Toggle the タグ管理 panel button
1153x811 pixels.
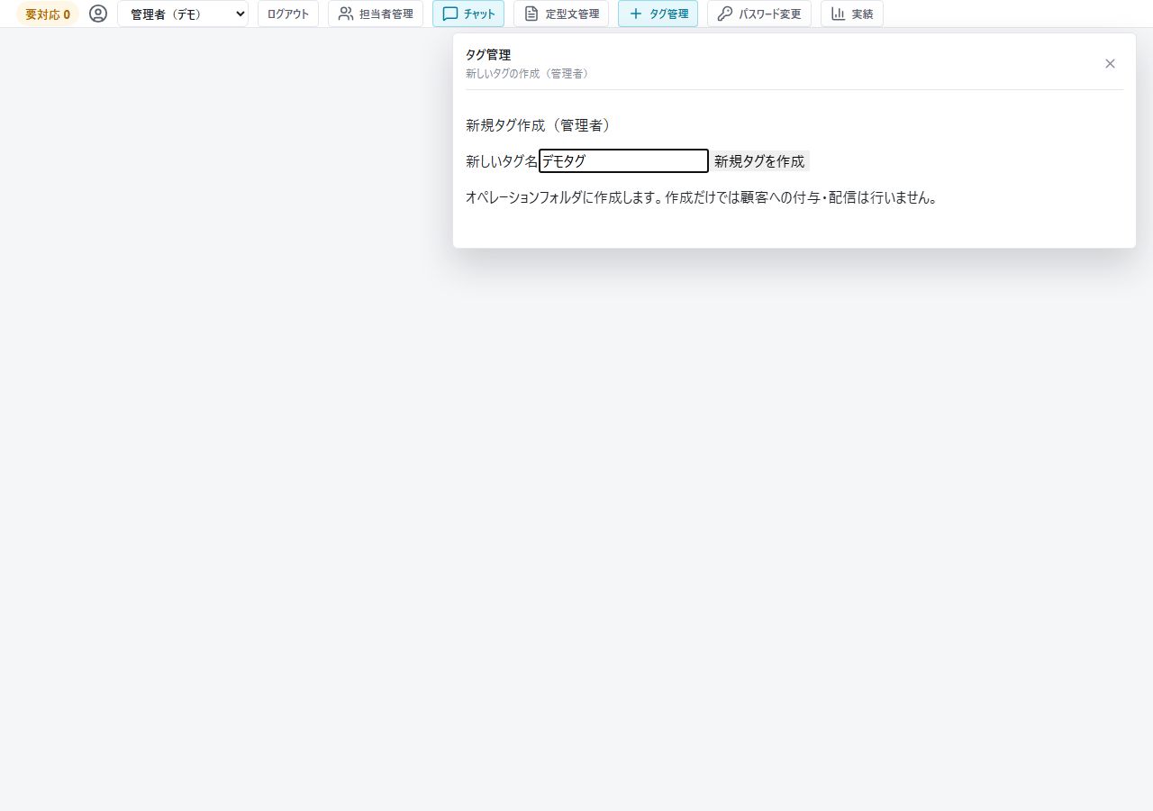coord(658,14)
